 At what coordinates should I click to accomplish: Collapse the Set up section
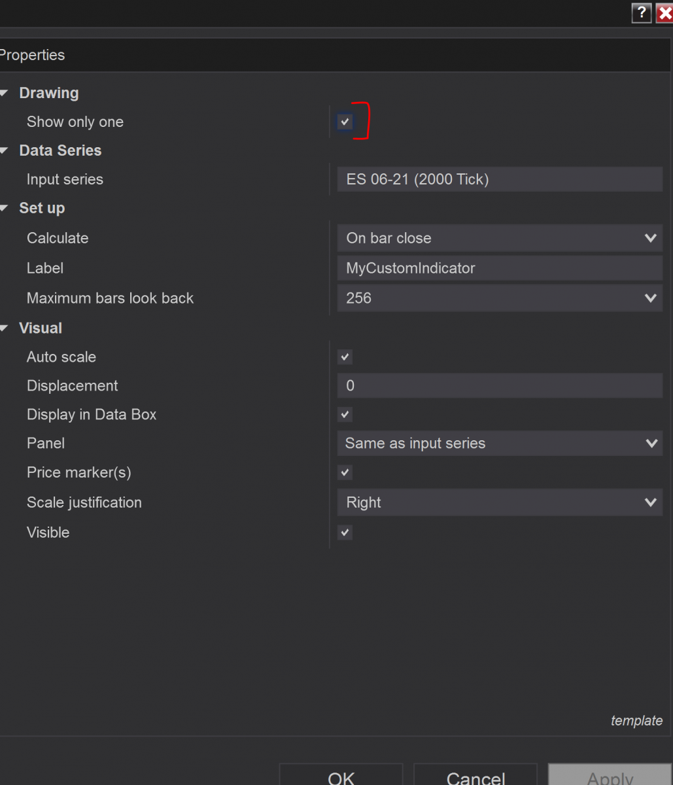click(5, 209)
